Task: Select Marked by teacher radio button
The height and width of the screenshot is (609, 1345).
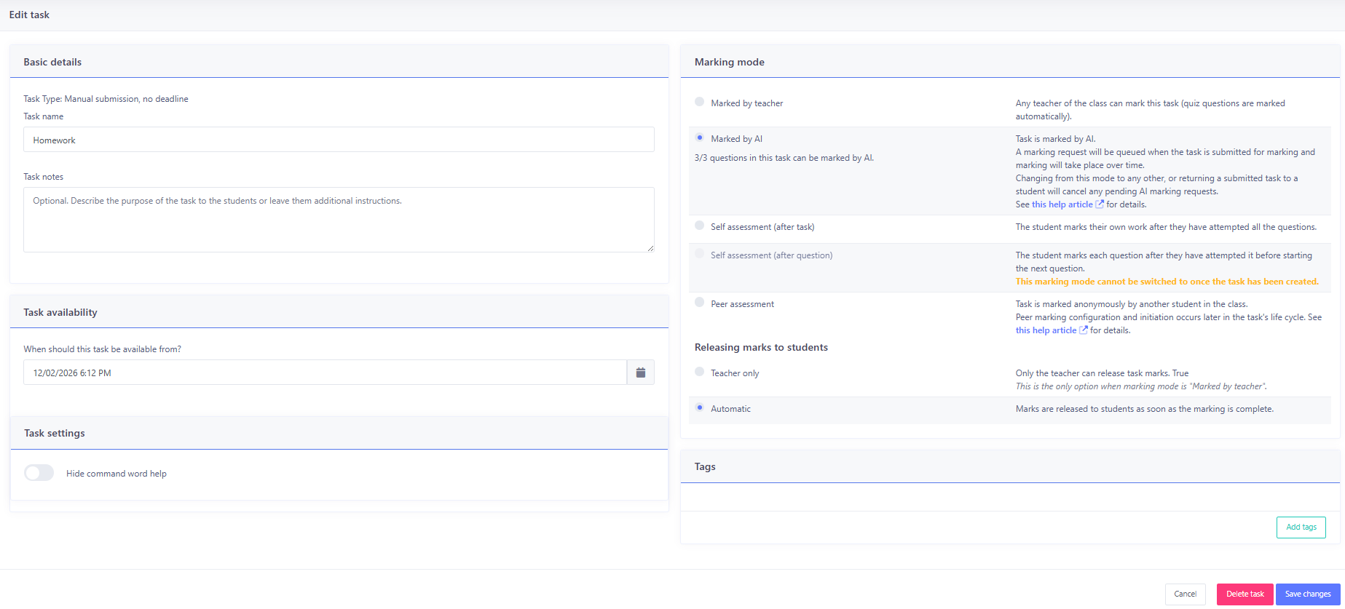Action: click(700, 103)
